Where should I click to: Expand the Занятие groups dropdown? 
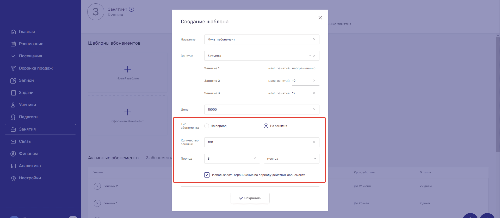click(x=310, y=56)
